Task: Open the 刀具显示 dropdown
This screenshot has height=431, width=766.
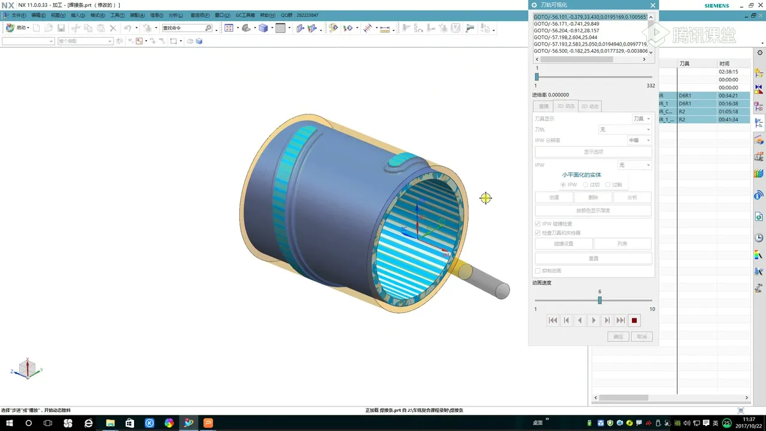Action: click(x=642, y=119)
